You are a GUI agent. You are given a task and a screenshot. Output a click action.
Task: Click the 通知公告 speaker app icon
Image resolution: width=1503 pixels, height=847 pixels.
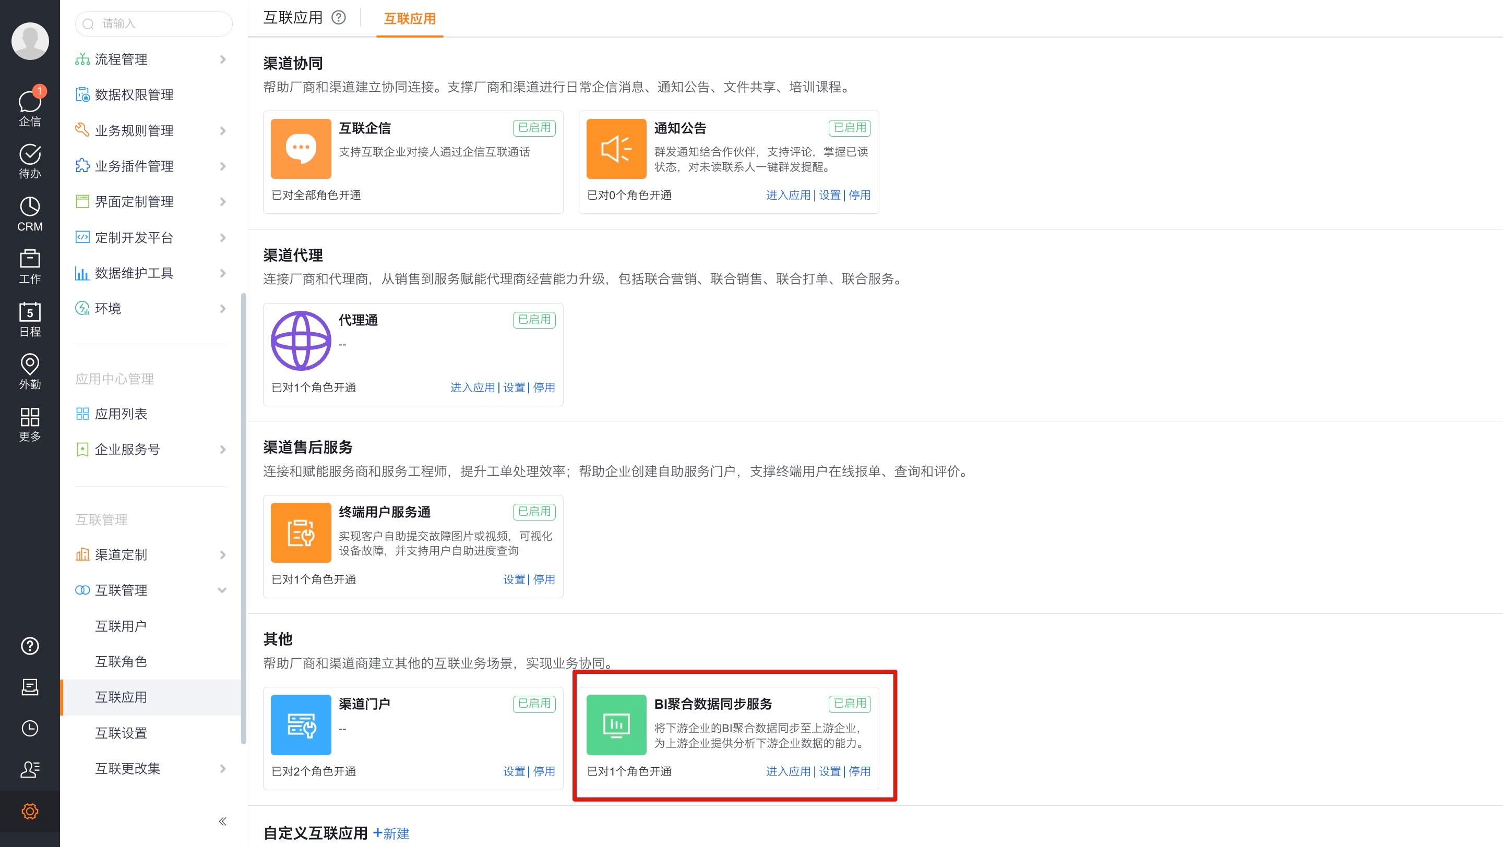[x=616, y=149]
